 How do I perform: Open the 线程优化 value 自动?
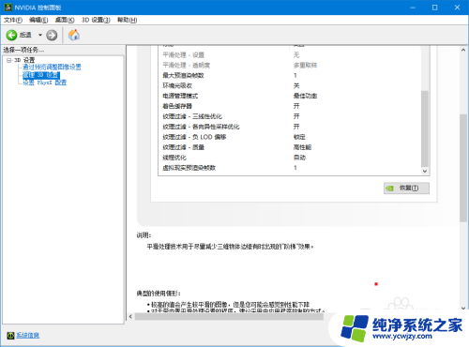point(299,158)
